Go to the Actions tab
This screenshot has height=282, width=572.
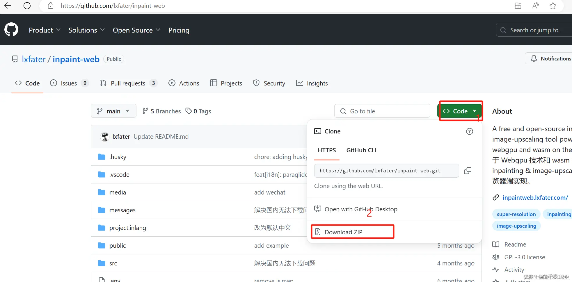click(184, 83)
